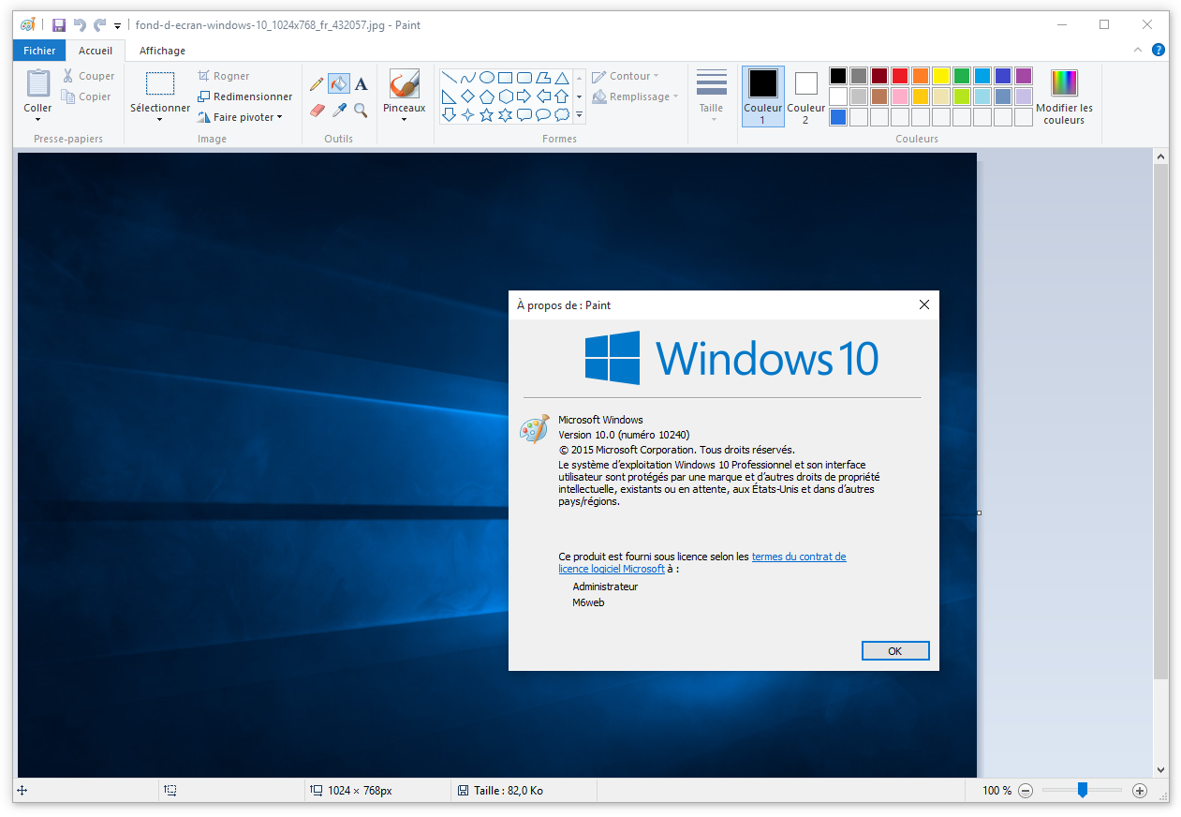Click the vertical scrollbar down arrow

tap(1161, 770)
